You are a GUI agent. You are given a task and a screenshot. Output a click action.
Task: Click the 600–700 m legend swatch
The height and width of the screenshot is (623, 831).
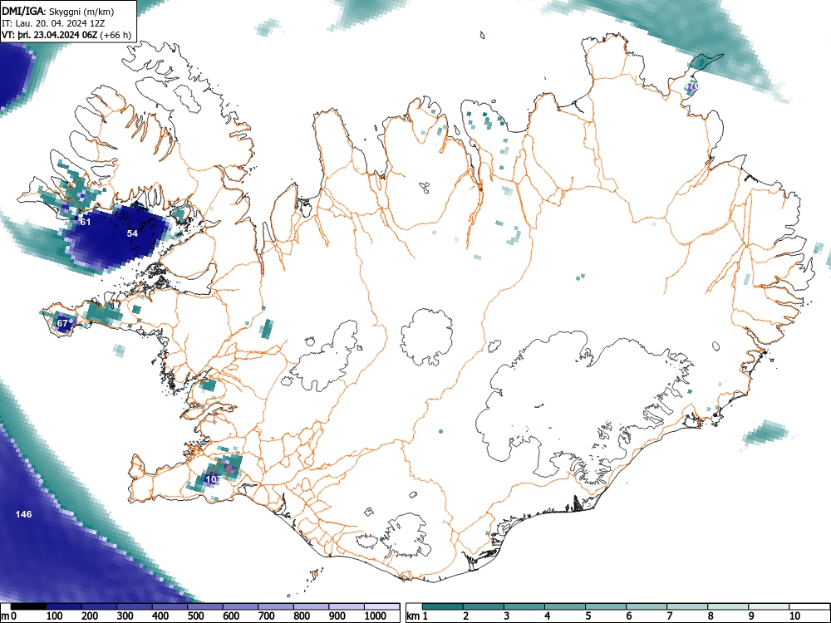point(240,606)
